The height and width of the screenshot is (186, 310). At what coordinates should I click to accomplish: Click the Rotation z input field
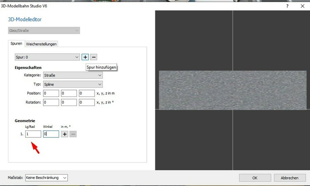(87, 102)
